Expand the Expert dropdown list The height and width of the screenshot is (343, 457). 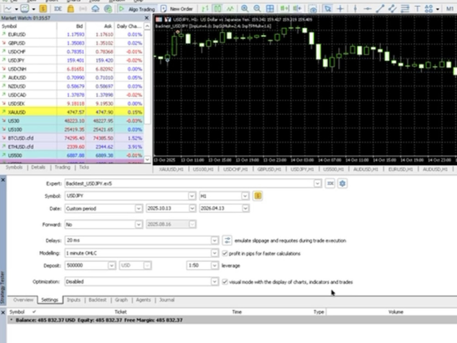pos(318,183)
